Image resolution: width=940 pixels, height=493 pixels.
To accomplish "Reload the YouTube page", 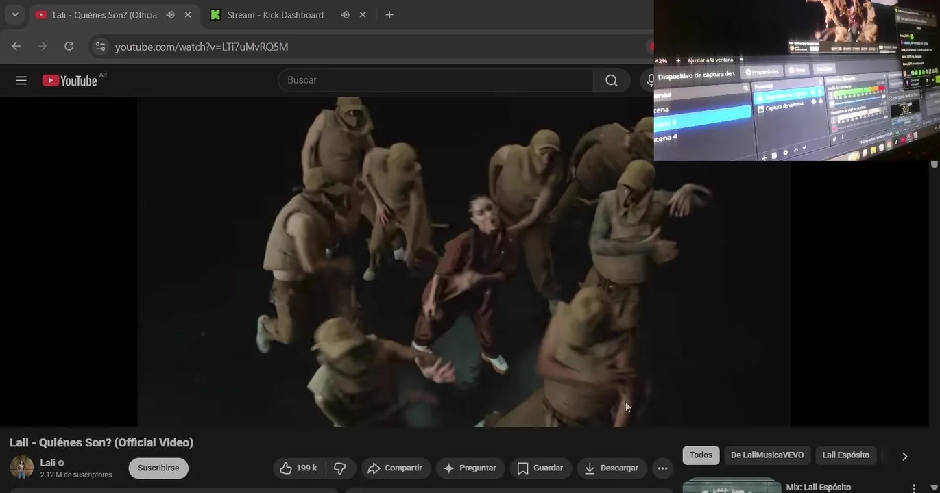I will point(69,46).
